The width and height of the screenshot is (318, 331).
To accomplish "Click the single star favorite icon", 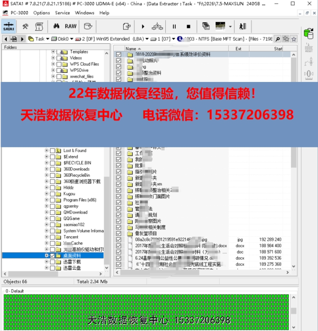I will pyautogui.click(x=294, y=39).
